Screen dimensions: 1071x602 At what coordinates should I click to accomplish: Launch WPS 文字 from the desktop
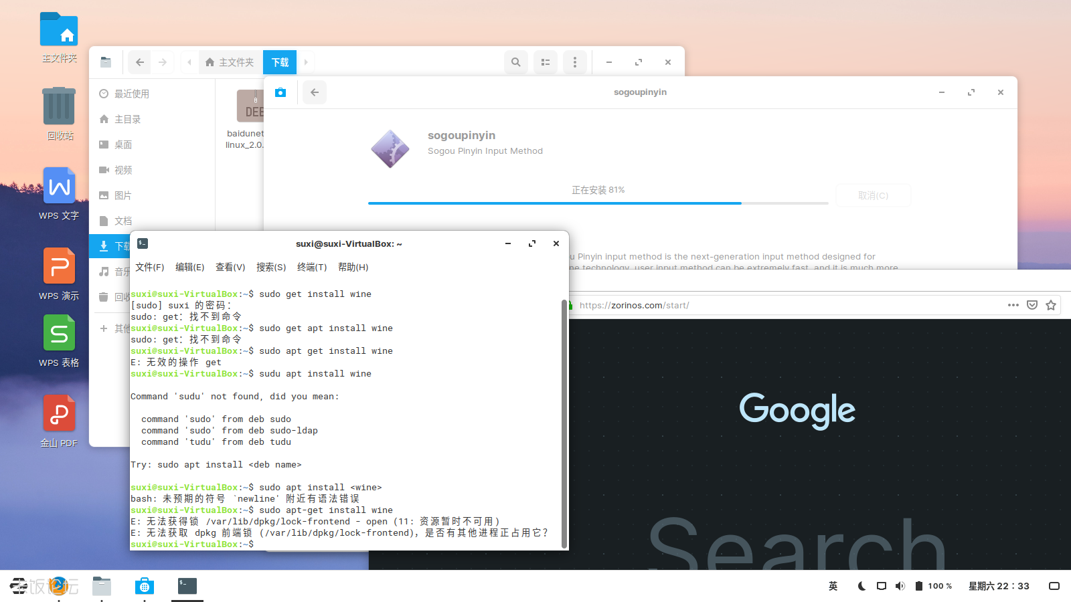pos(59,185)
